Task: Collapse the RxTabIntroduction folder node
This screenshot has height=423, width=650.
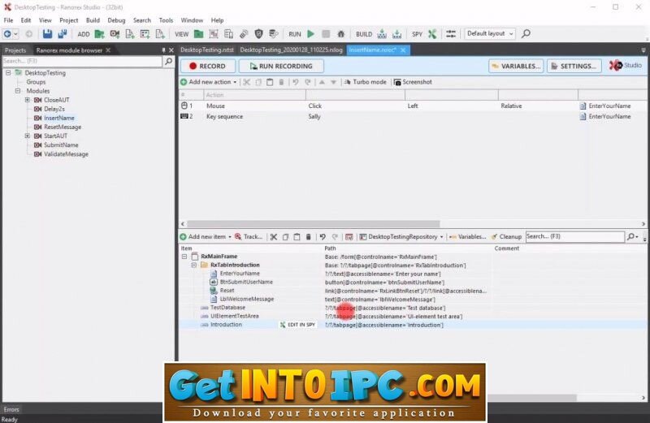Action: tap(194, 265)
